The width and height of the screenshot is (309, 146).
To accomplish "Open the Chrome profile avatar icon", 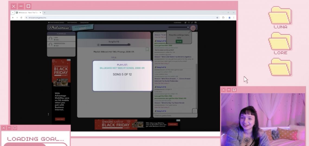I will point(229,18).
